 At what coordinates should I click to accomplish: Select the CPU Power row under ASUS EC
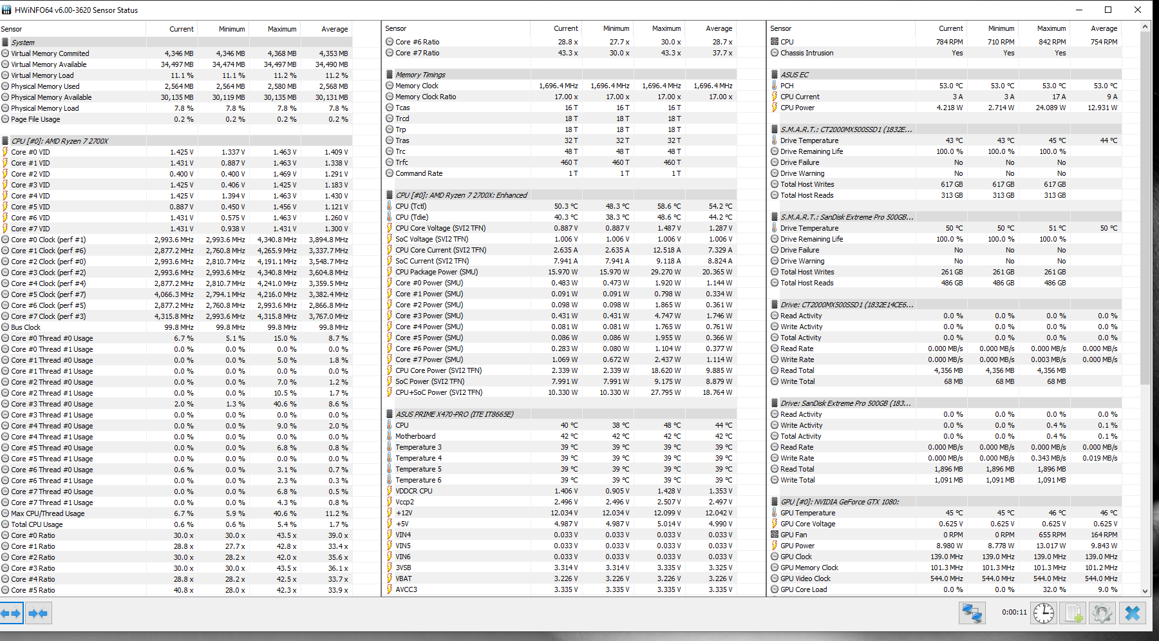(945, 108)
